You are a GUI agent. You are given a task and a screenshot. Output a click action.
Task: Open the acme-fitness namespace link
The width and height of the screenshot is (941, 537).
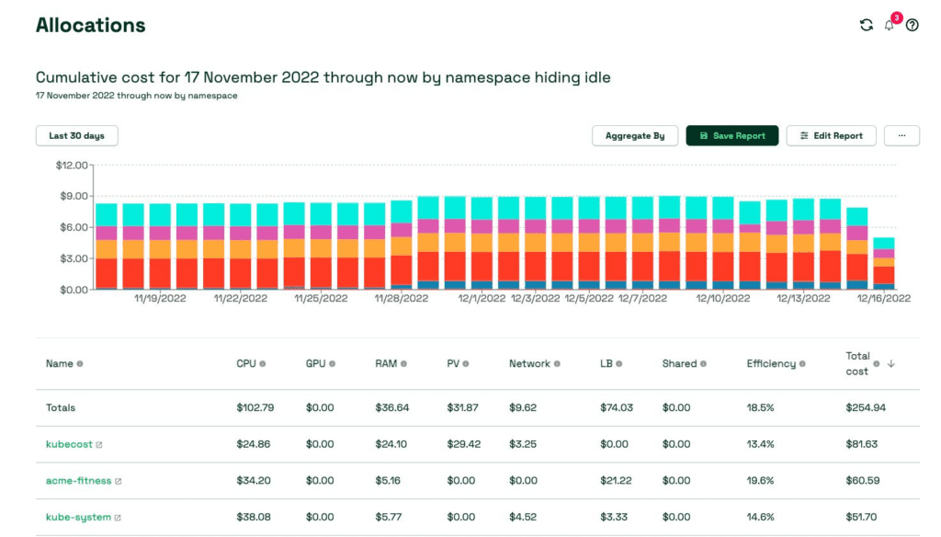(x=78, y=481)
